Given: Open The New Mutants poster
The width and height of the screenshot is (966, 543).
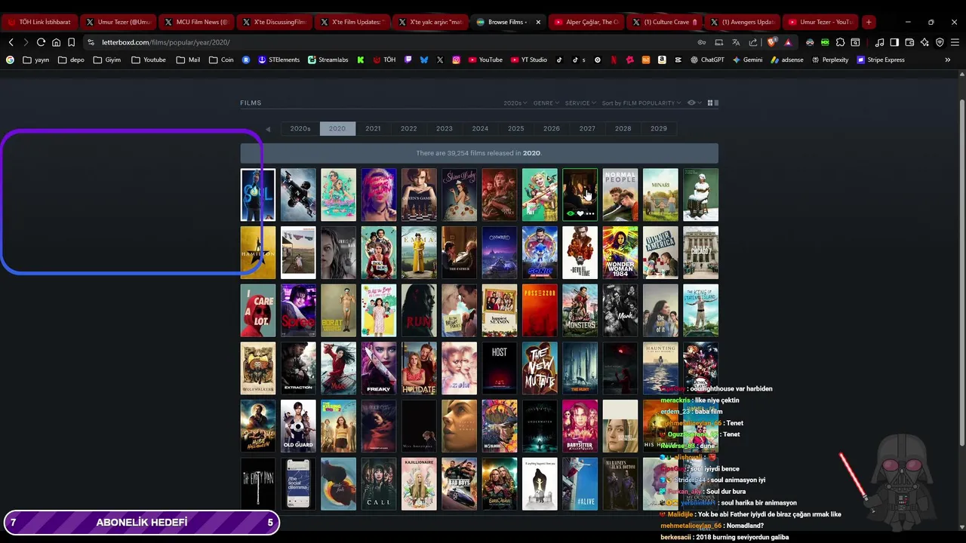Looking at the screenshot, I should tap(540, 368).
